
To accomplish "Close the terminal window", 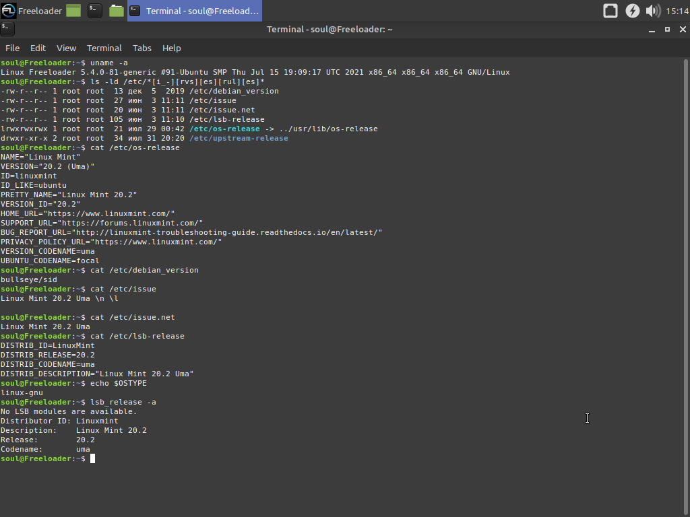I will pos(683,30).
